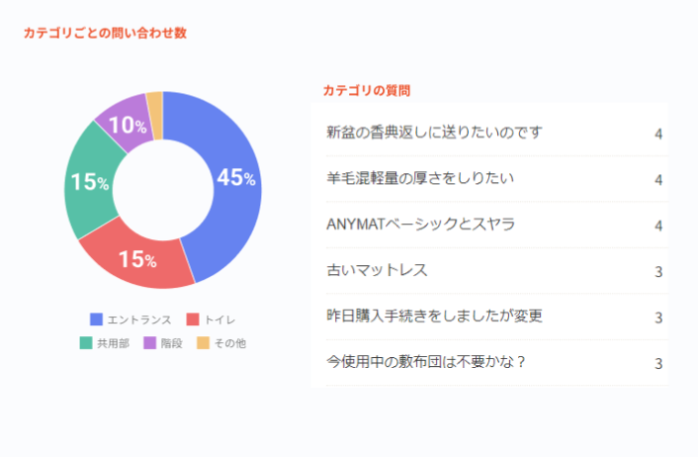Select the green 15% donut segment
Screen dimensions: 698x457
(x=89, y=184)
